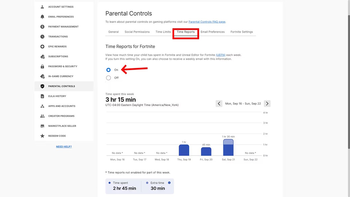Image resolution: width=350 pixels, height=197 pixels.
Task: Click the Time spent legend dot
Action: coord(109,183)
